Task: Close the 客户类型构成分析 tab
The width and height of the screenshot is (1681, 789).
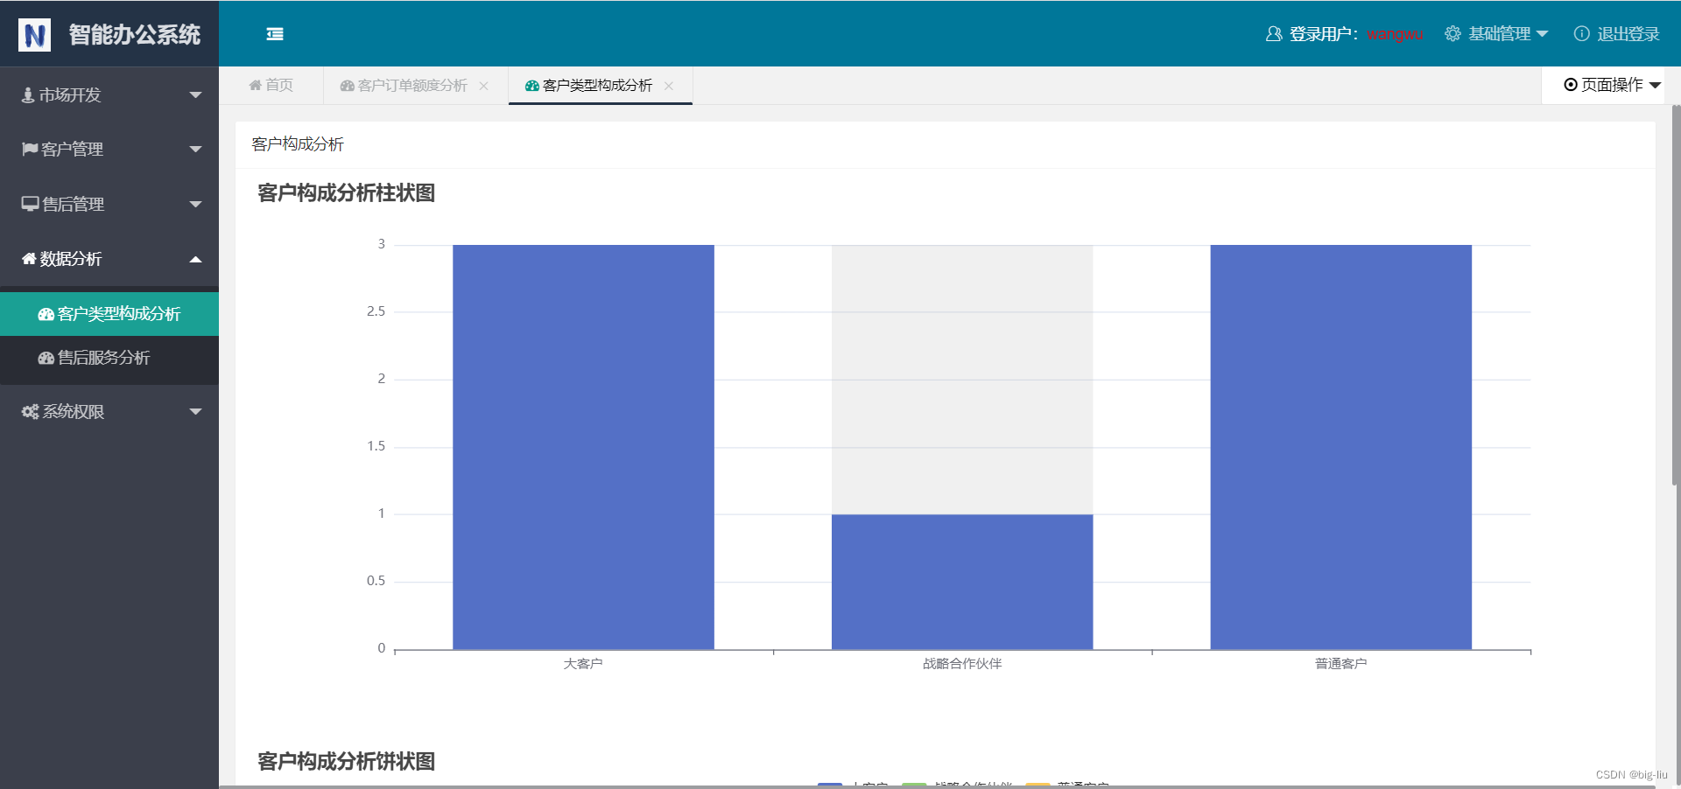Action: pos(669,86)
